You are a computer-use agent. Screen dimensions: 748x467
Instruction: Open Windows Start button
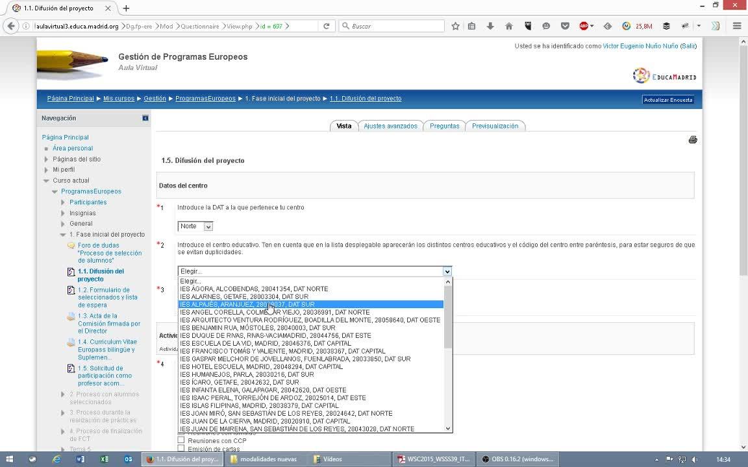pos(10,459)
